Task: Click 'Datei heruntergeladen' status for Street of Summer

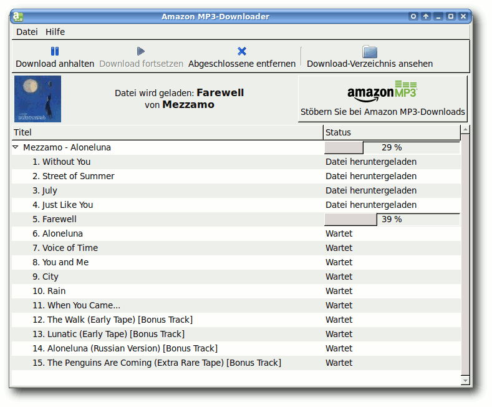Action: pos(371,176)
